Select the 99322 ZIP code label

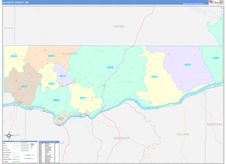tap(188, 65)
